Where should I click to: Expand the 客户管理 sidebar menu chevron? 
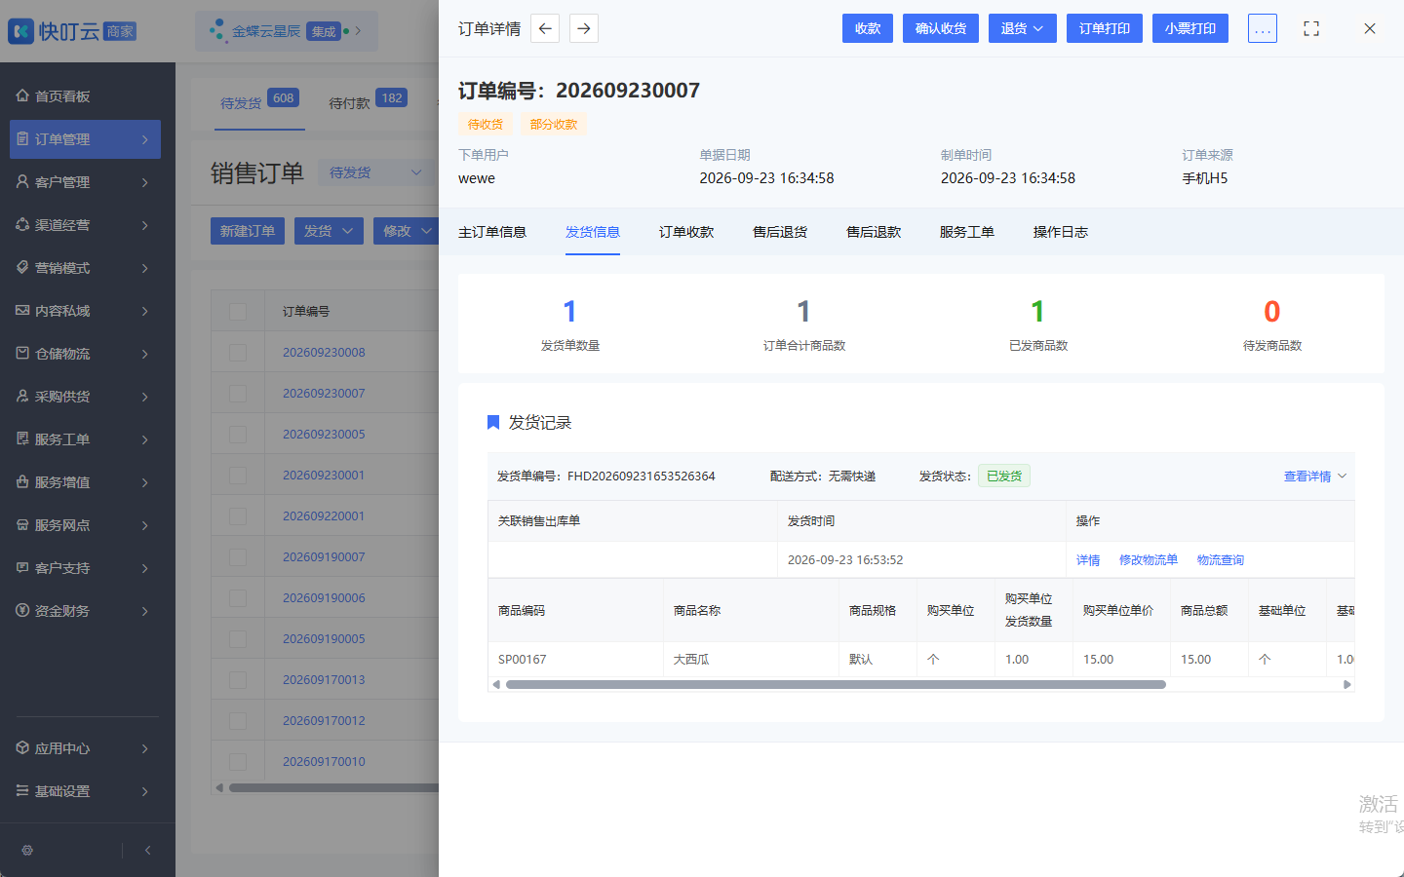tap(145, 182)
